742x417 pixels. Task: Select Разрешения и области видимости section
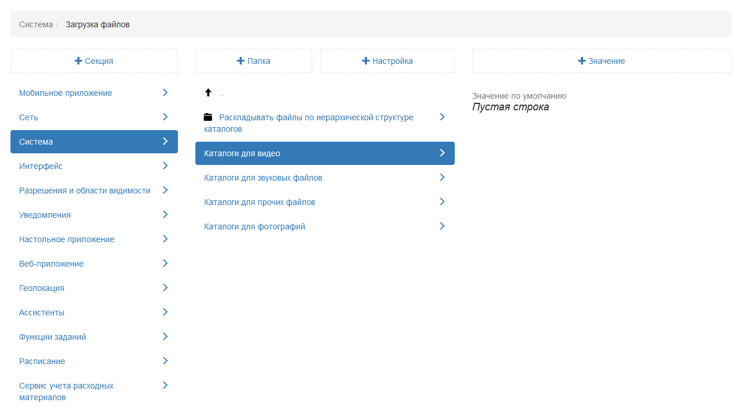(84, 190)
